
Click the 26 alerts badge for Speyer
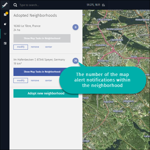click(x=75, y=61)
